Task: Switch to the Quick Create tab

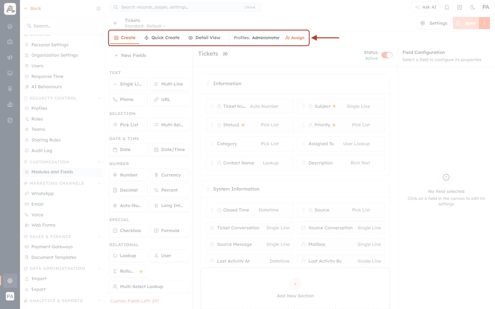Action: (162, 38)
